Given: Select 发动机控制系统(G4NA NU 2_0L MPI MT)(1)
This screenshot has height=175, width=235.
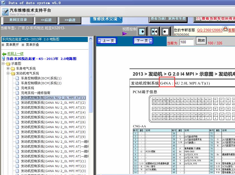Looking at the screenshot, I should 53,161.
